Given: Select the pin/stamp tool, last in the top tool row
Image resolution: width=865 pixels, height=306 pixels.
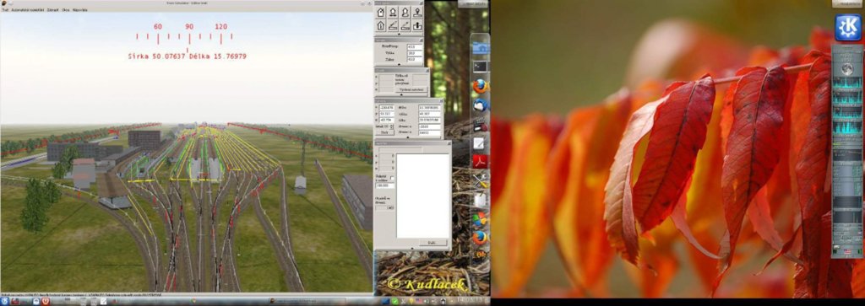Looking at the screenshot, I should pos(417,13).
